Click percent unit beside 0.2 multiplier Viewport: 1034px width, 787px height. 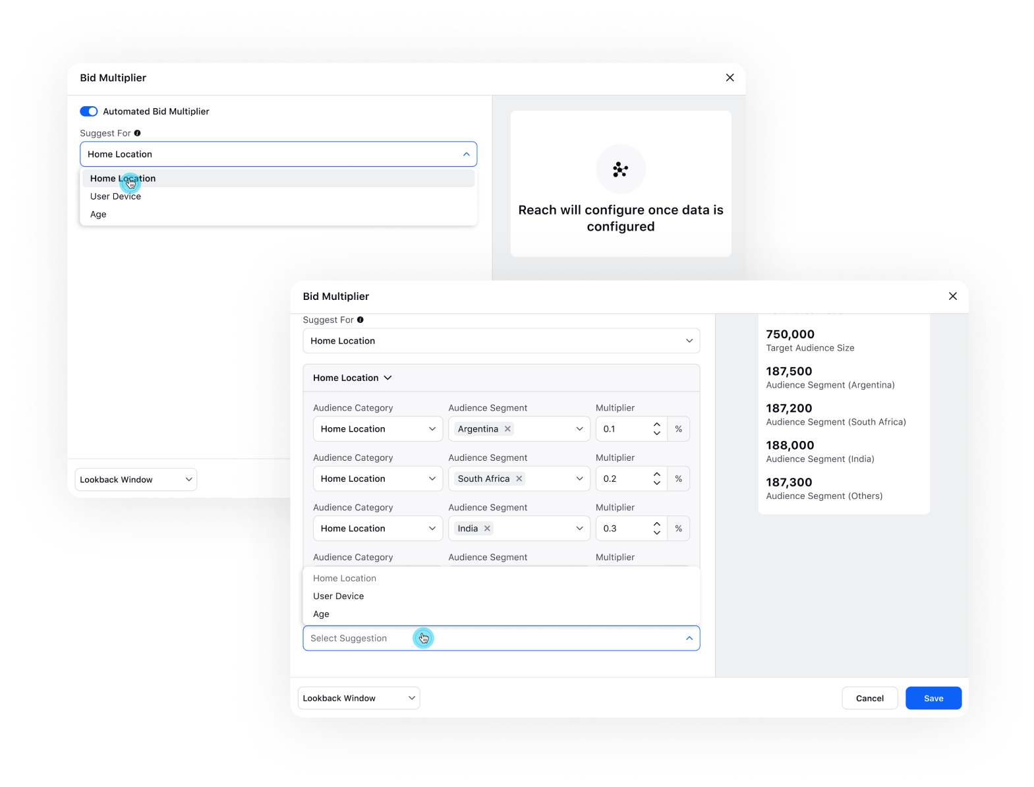678,479
